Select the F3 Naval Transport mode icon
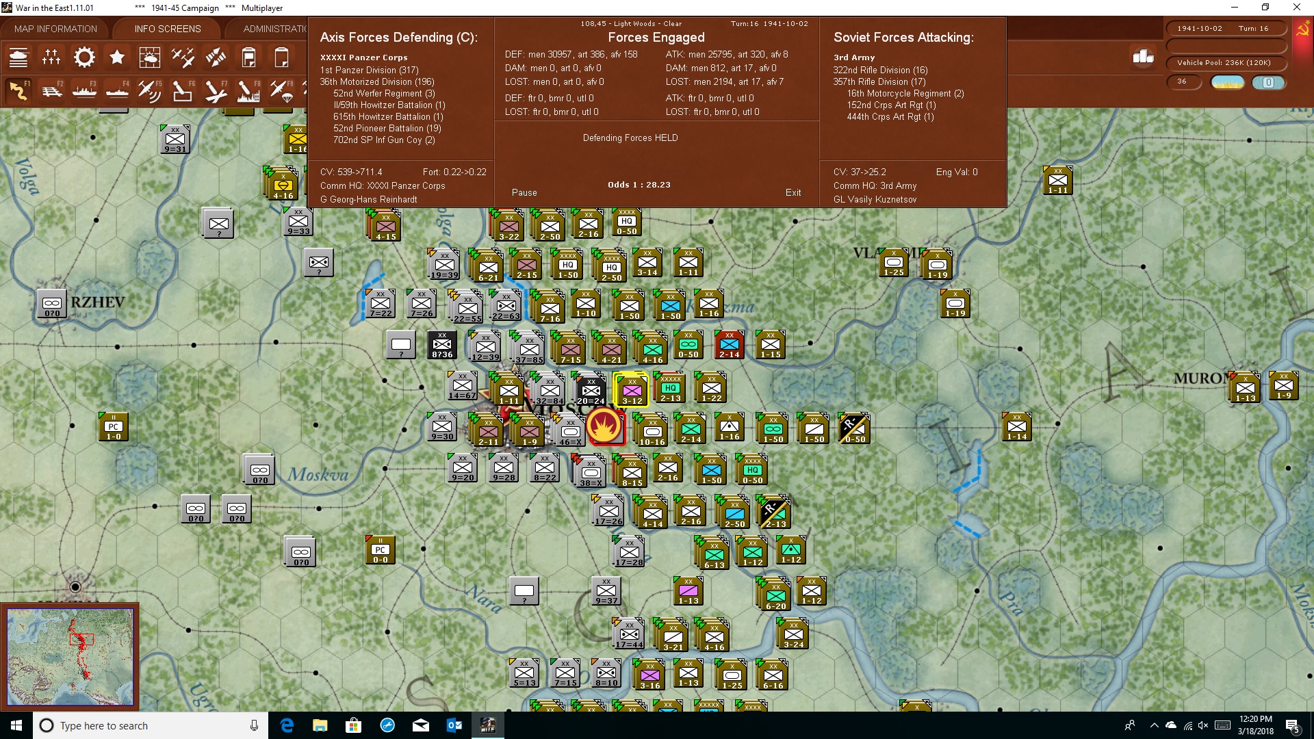This screenshot has height=739, width=1314. tap(84, 91)
